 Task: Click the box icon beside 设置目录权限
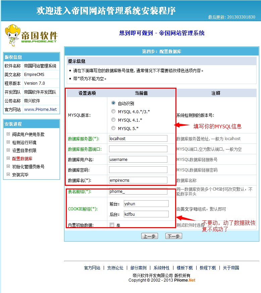8,150
